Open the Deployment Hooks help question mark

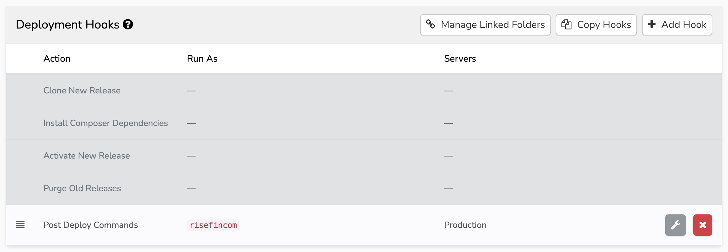point(128,24)
